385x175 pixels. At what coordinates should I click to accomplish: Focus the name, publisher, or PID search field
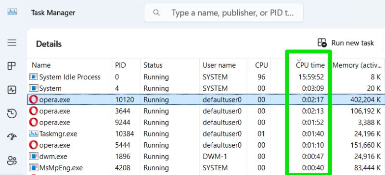point(223,12)
